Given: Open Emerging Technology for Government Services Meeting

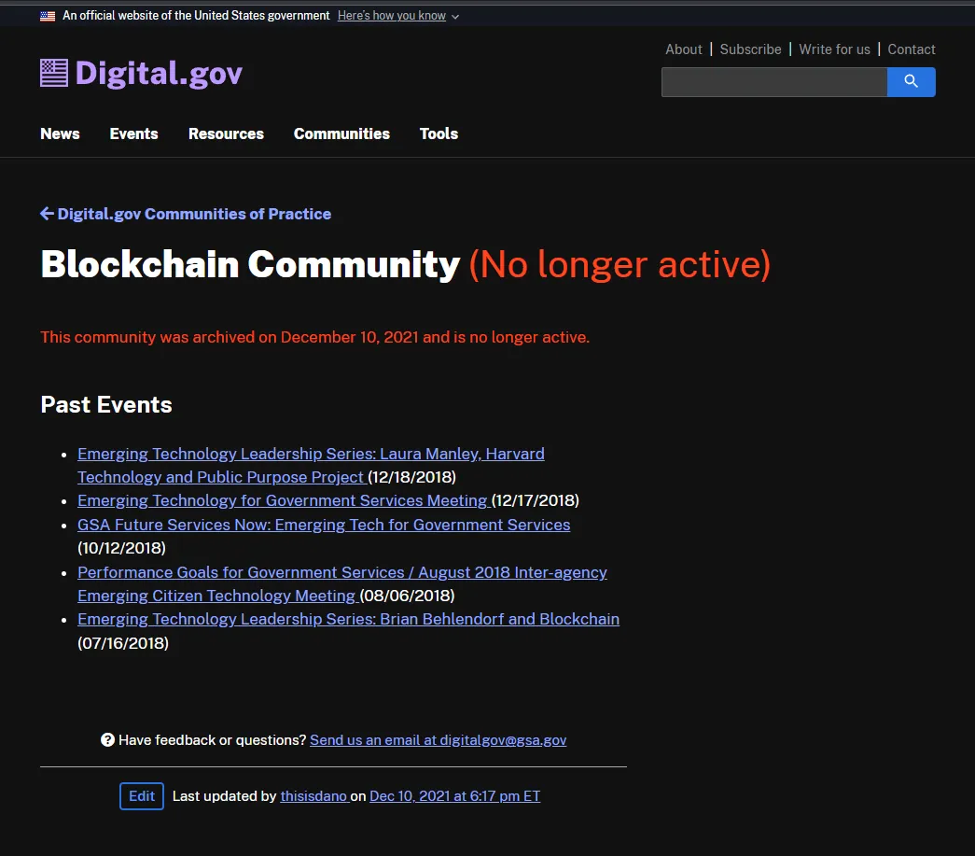Looking at the screenshot, I should click(x=285, y=500).
